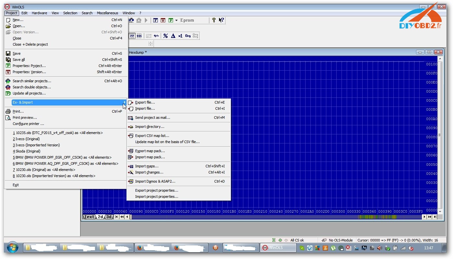Click the All CS ok status text
The image size is (453, 259).
(297, 240)
